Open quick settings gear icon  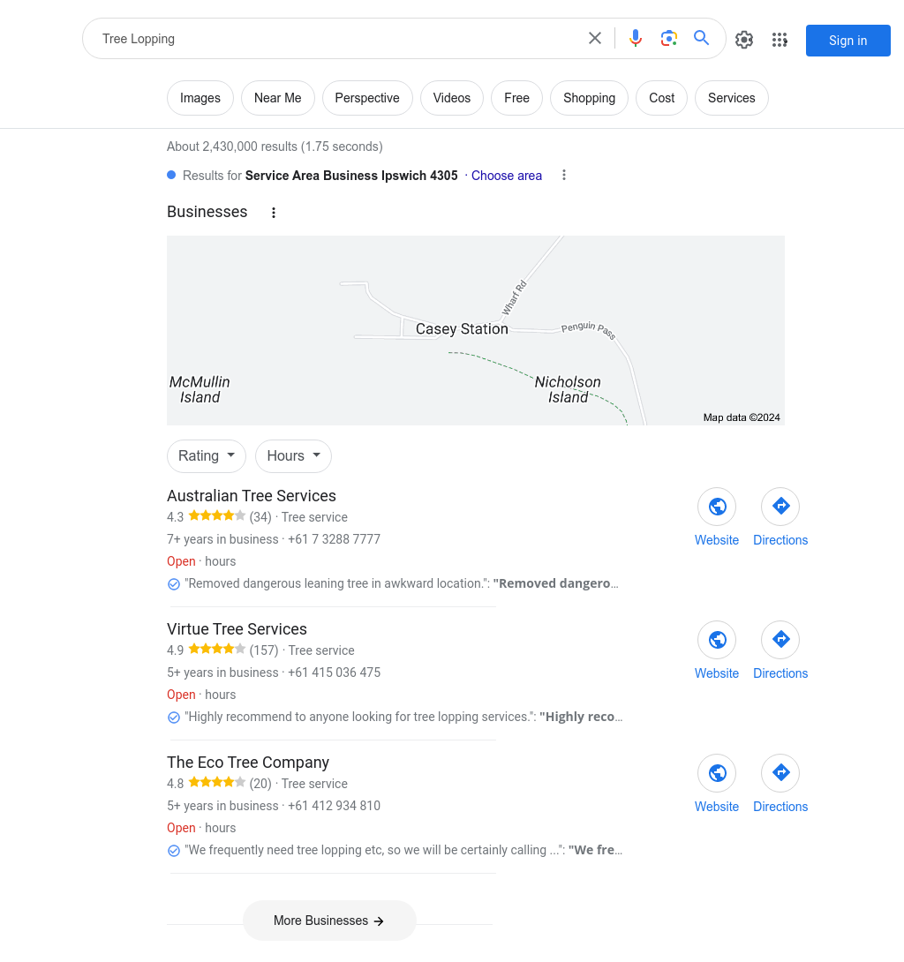point(744,40)
